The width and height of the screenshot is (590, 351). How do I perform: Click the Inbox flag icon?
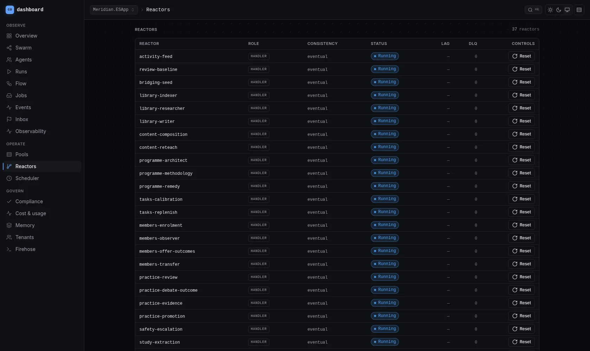pyautogui.click(x=9, y=119)
